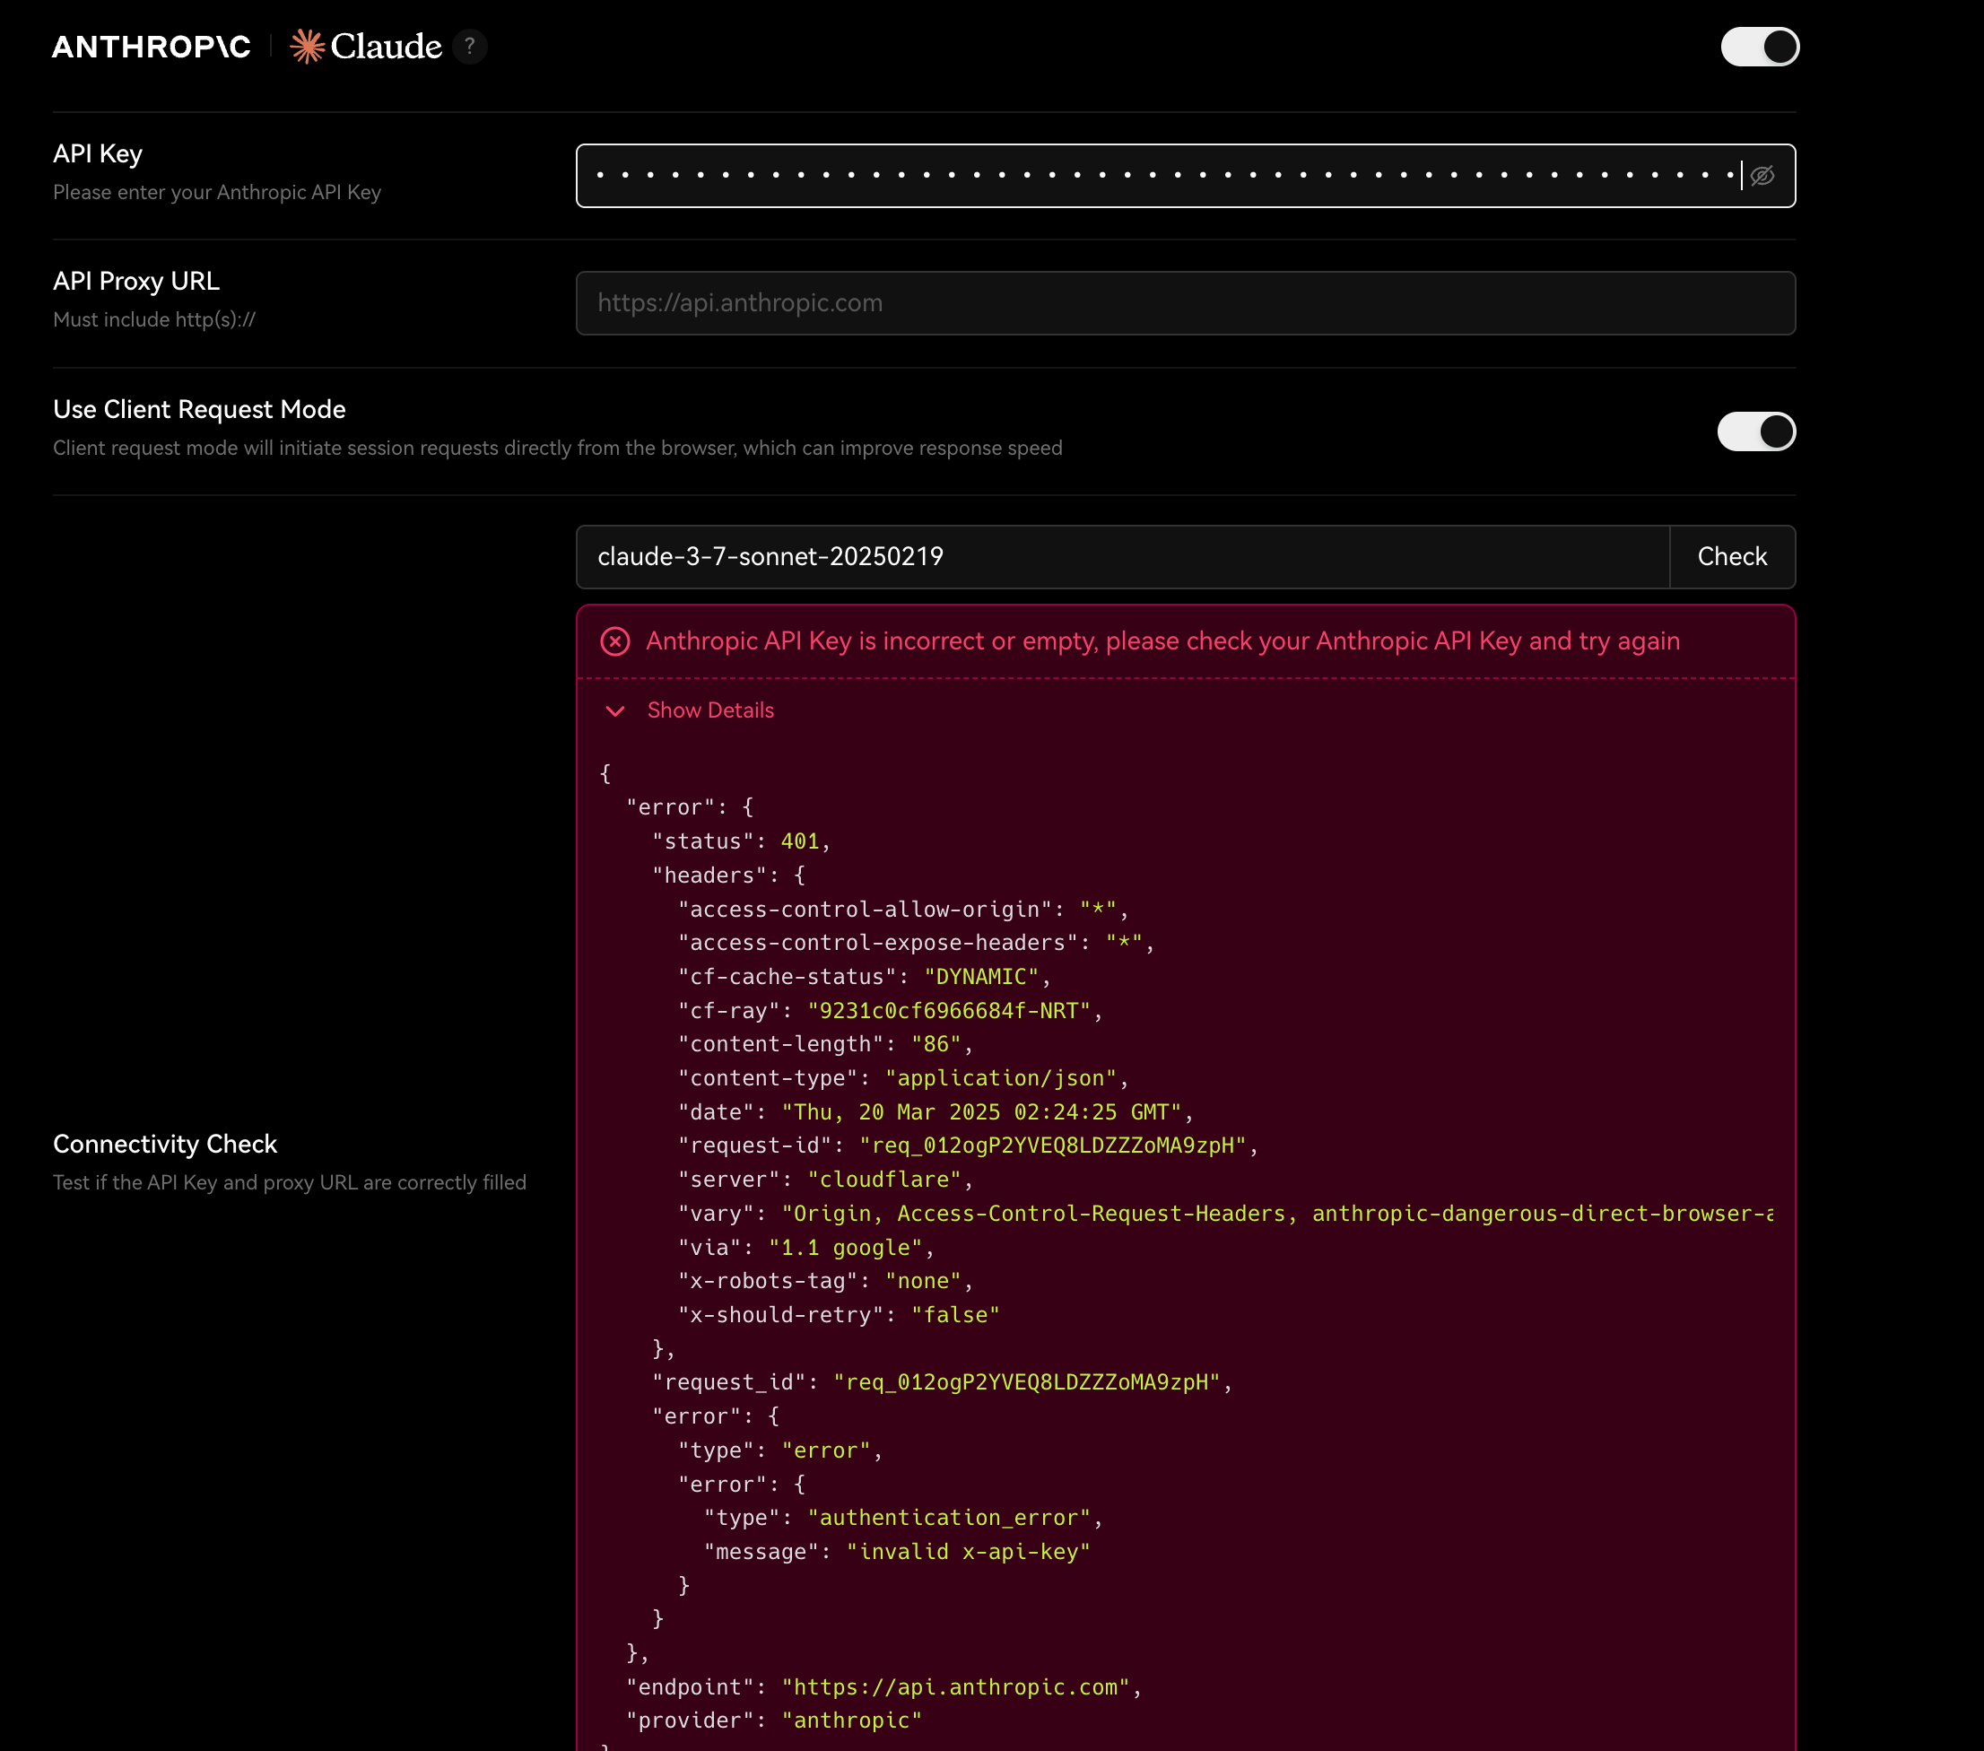Click the message "invalid x-api-key"

(x=968, y=1552)
